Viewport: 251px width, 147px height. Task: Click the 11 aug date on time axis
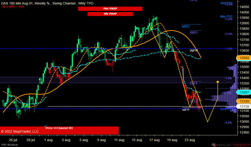(119, 140)
